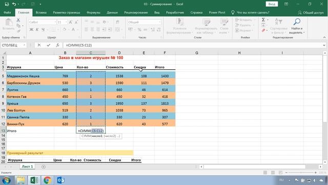Click the Tell me (Что вы хотите сделать?) box
Screen dimensions: 328x185
coord(251,12)
